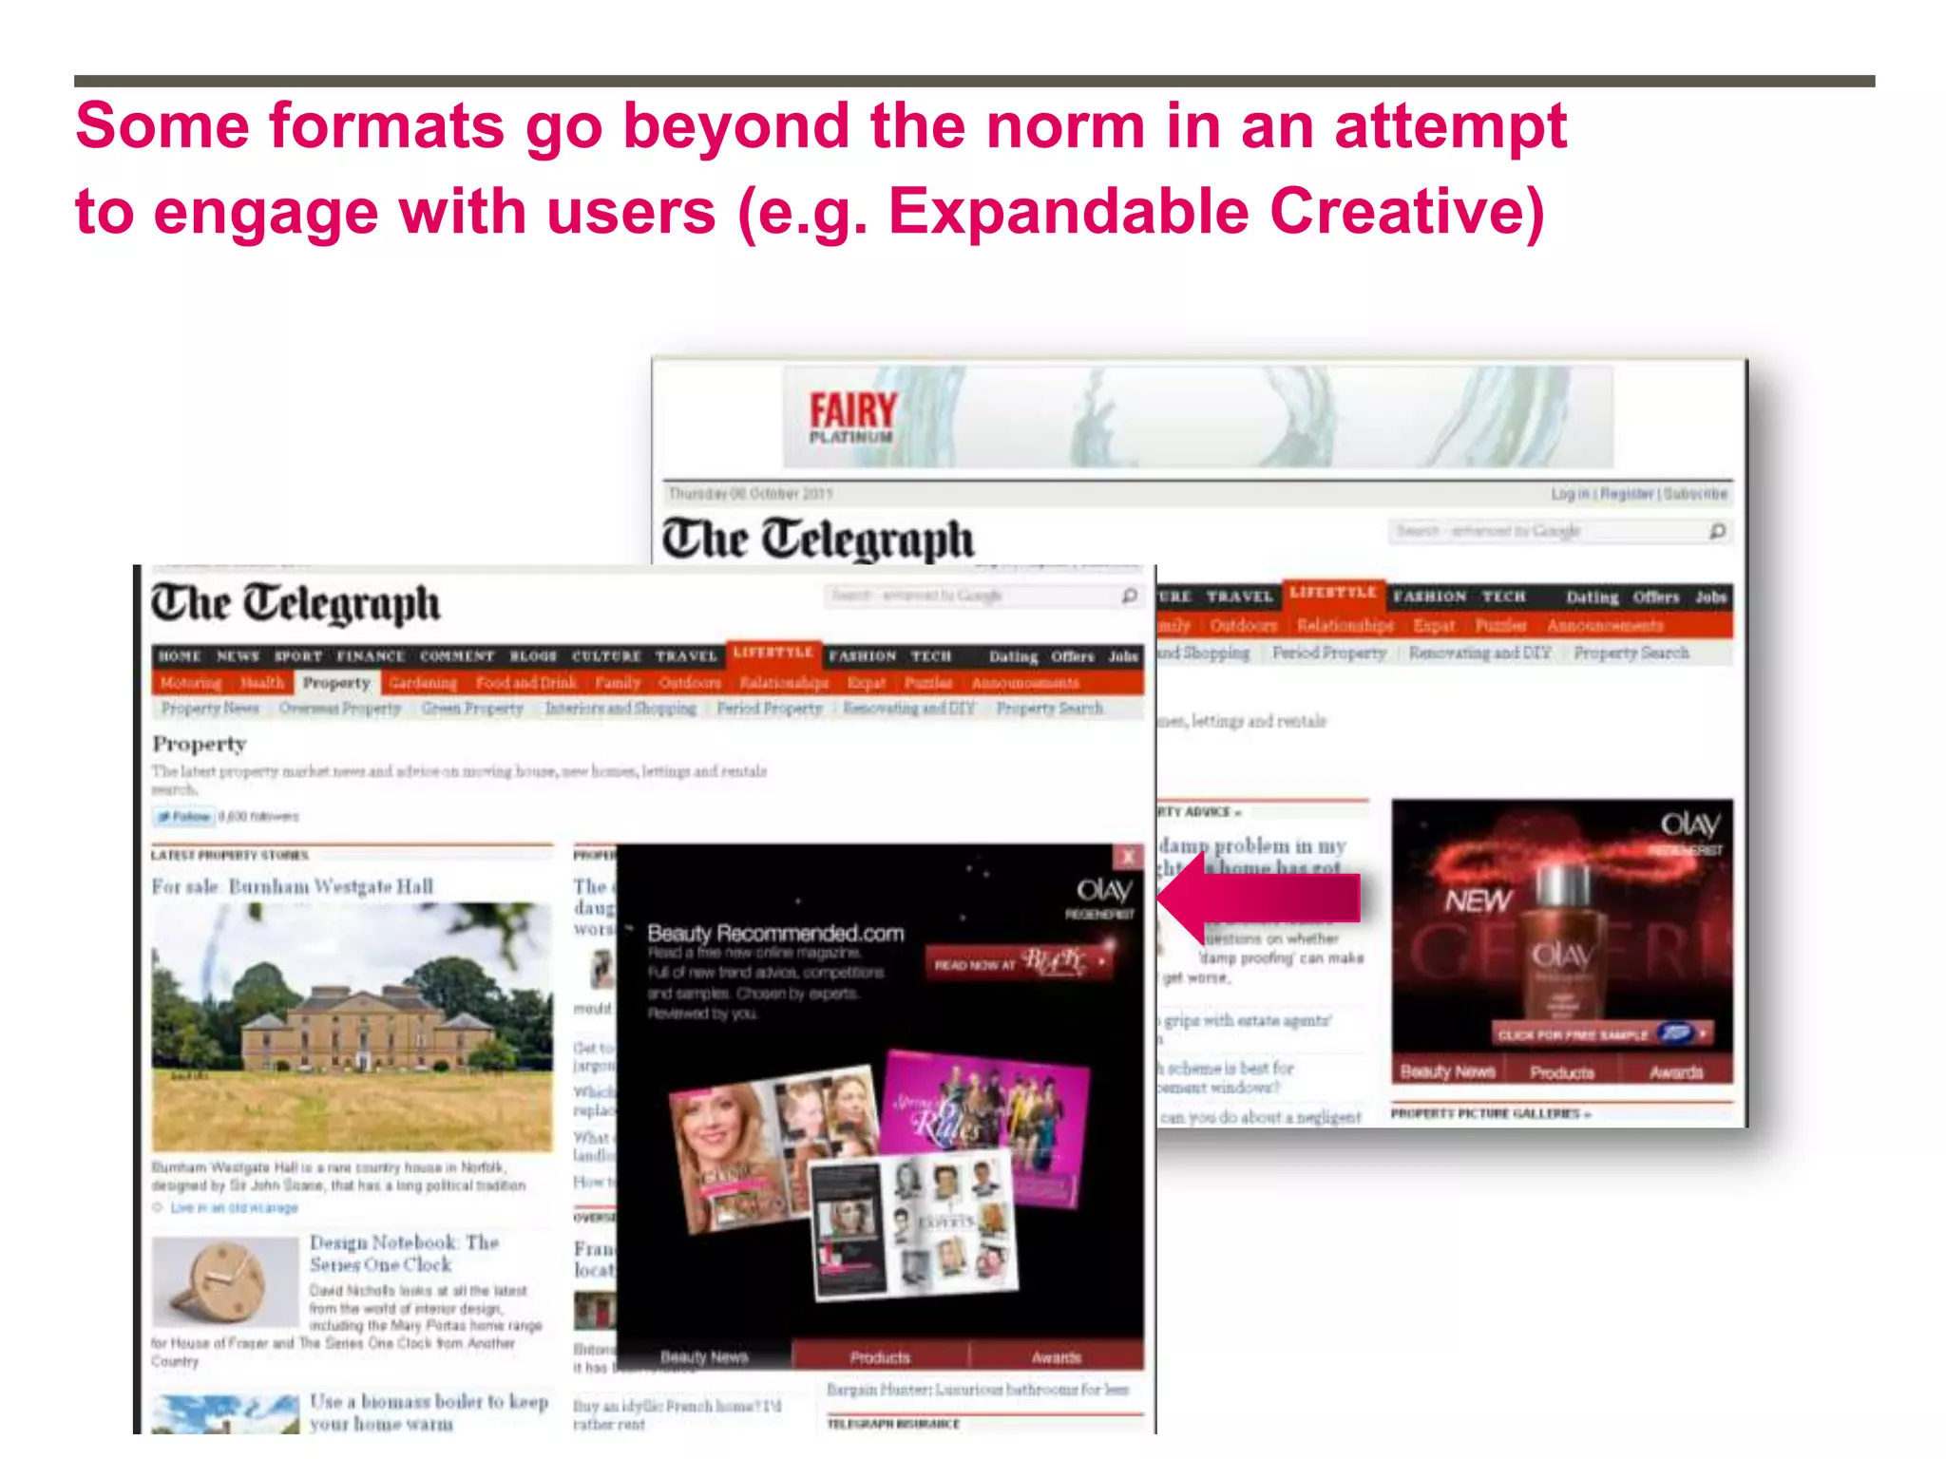Image resolution: width=1946 pixels, height=1459 pixels.
Task: Open COMMENT in front page navigation
Action: pyautogui.click(x=457, y=656)
